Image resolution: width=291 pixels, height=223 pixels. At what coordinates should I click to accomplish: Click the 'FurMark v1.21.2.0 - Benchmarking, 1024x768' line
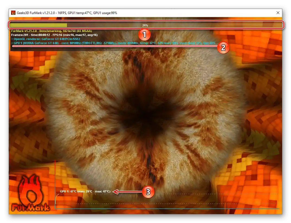[51, 31]
